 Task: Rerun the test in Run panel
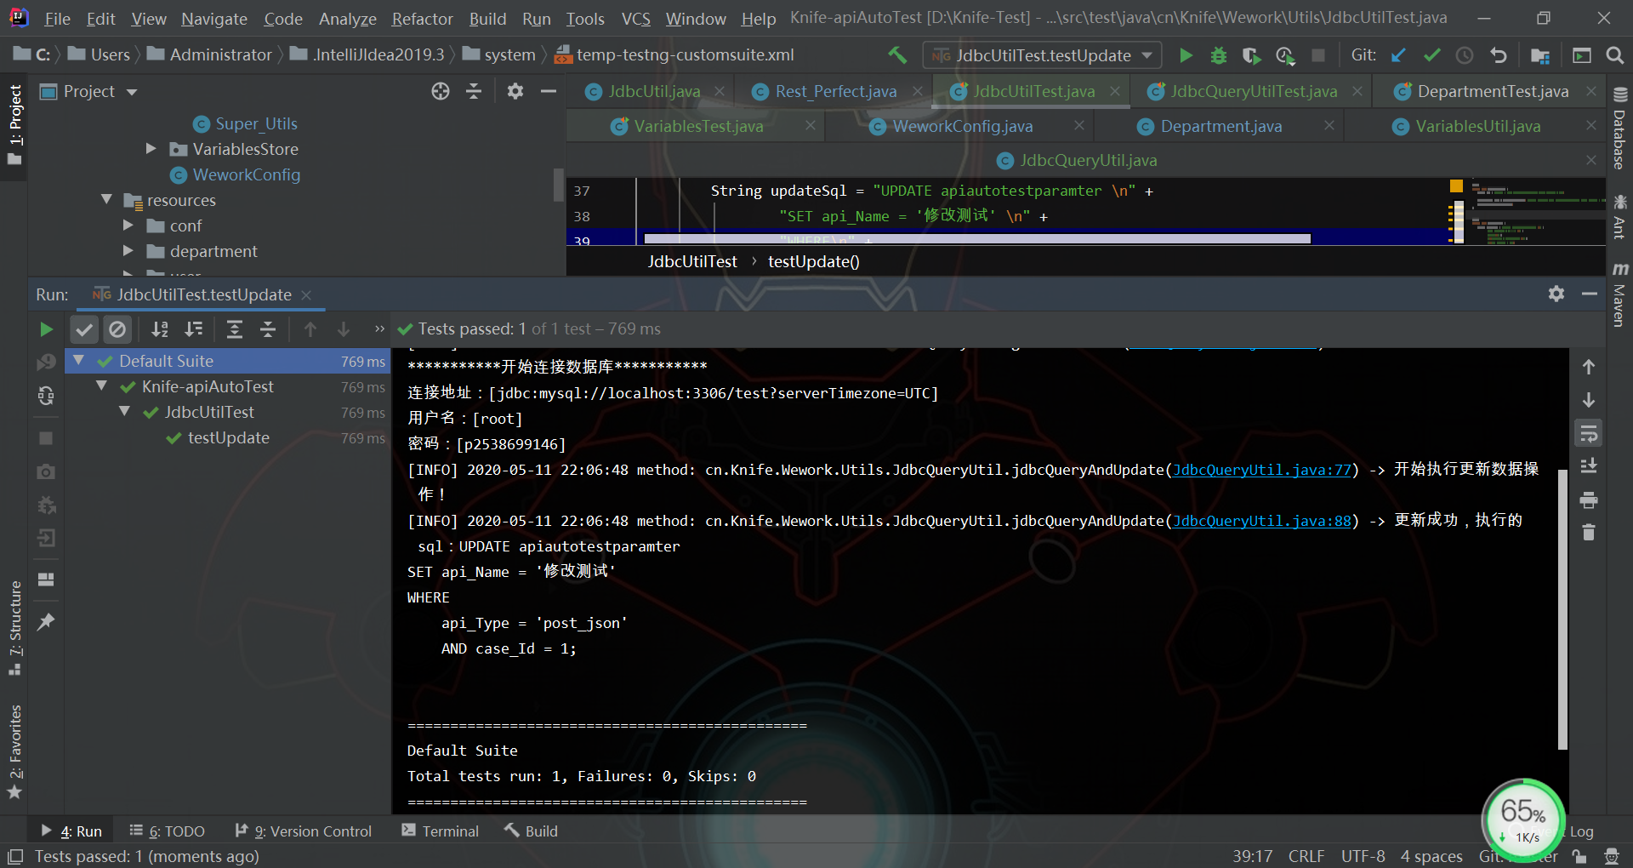click(47, 329)
